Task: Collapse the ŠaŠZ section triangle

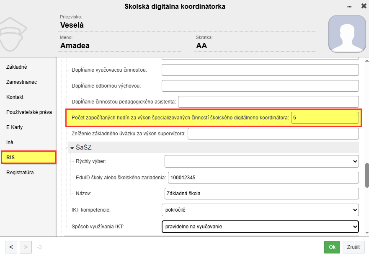Action: pos(72,147)
